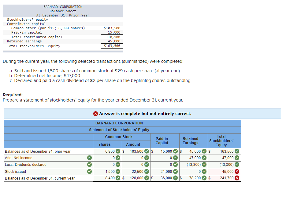Click transaction c about the cash dividend
290x207 pixels.
[100, 81]
